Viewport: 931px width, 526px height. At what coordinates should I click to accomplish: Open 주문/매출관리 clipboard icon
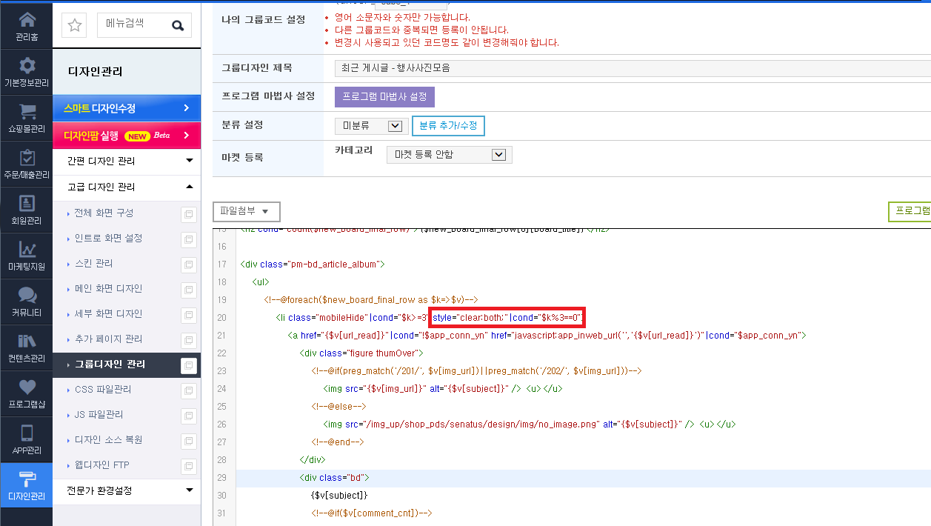coord(27,157)
